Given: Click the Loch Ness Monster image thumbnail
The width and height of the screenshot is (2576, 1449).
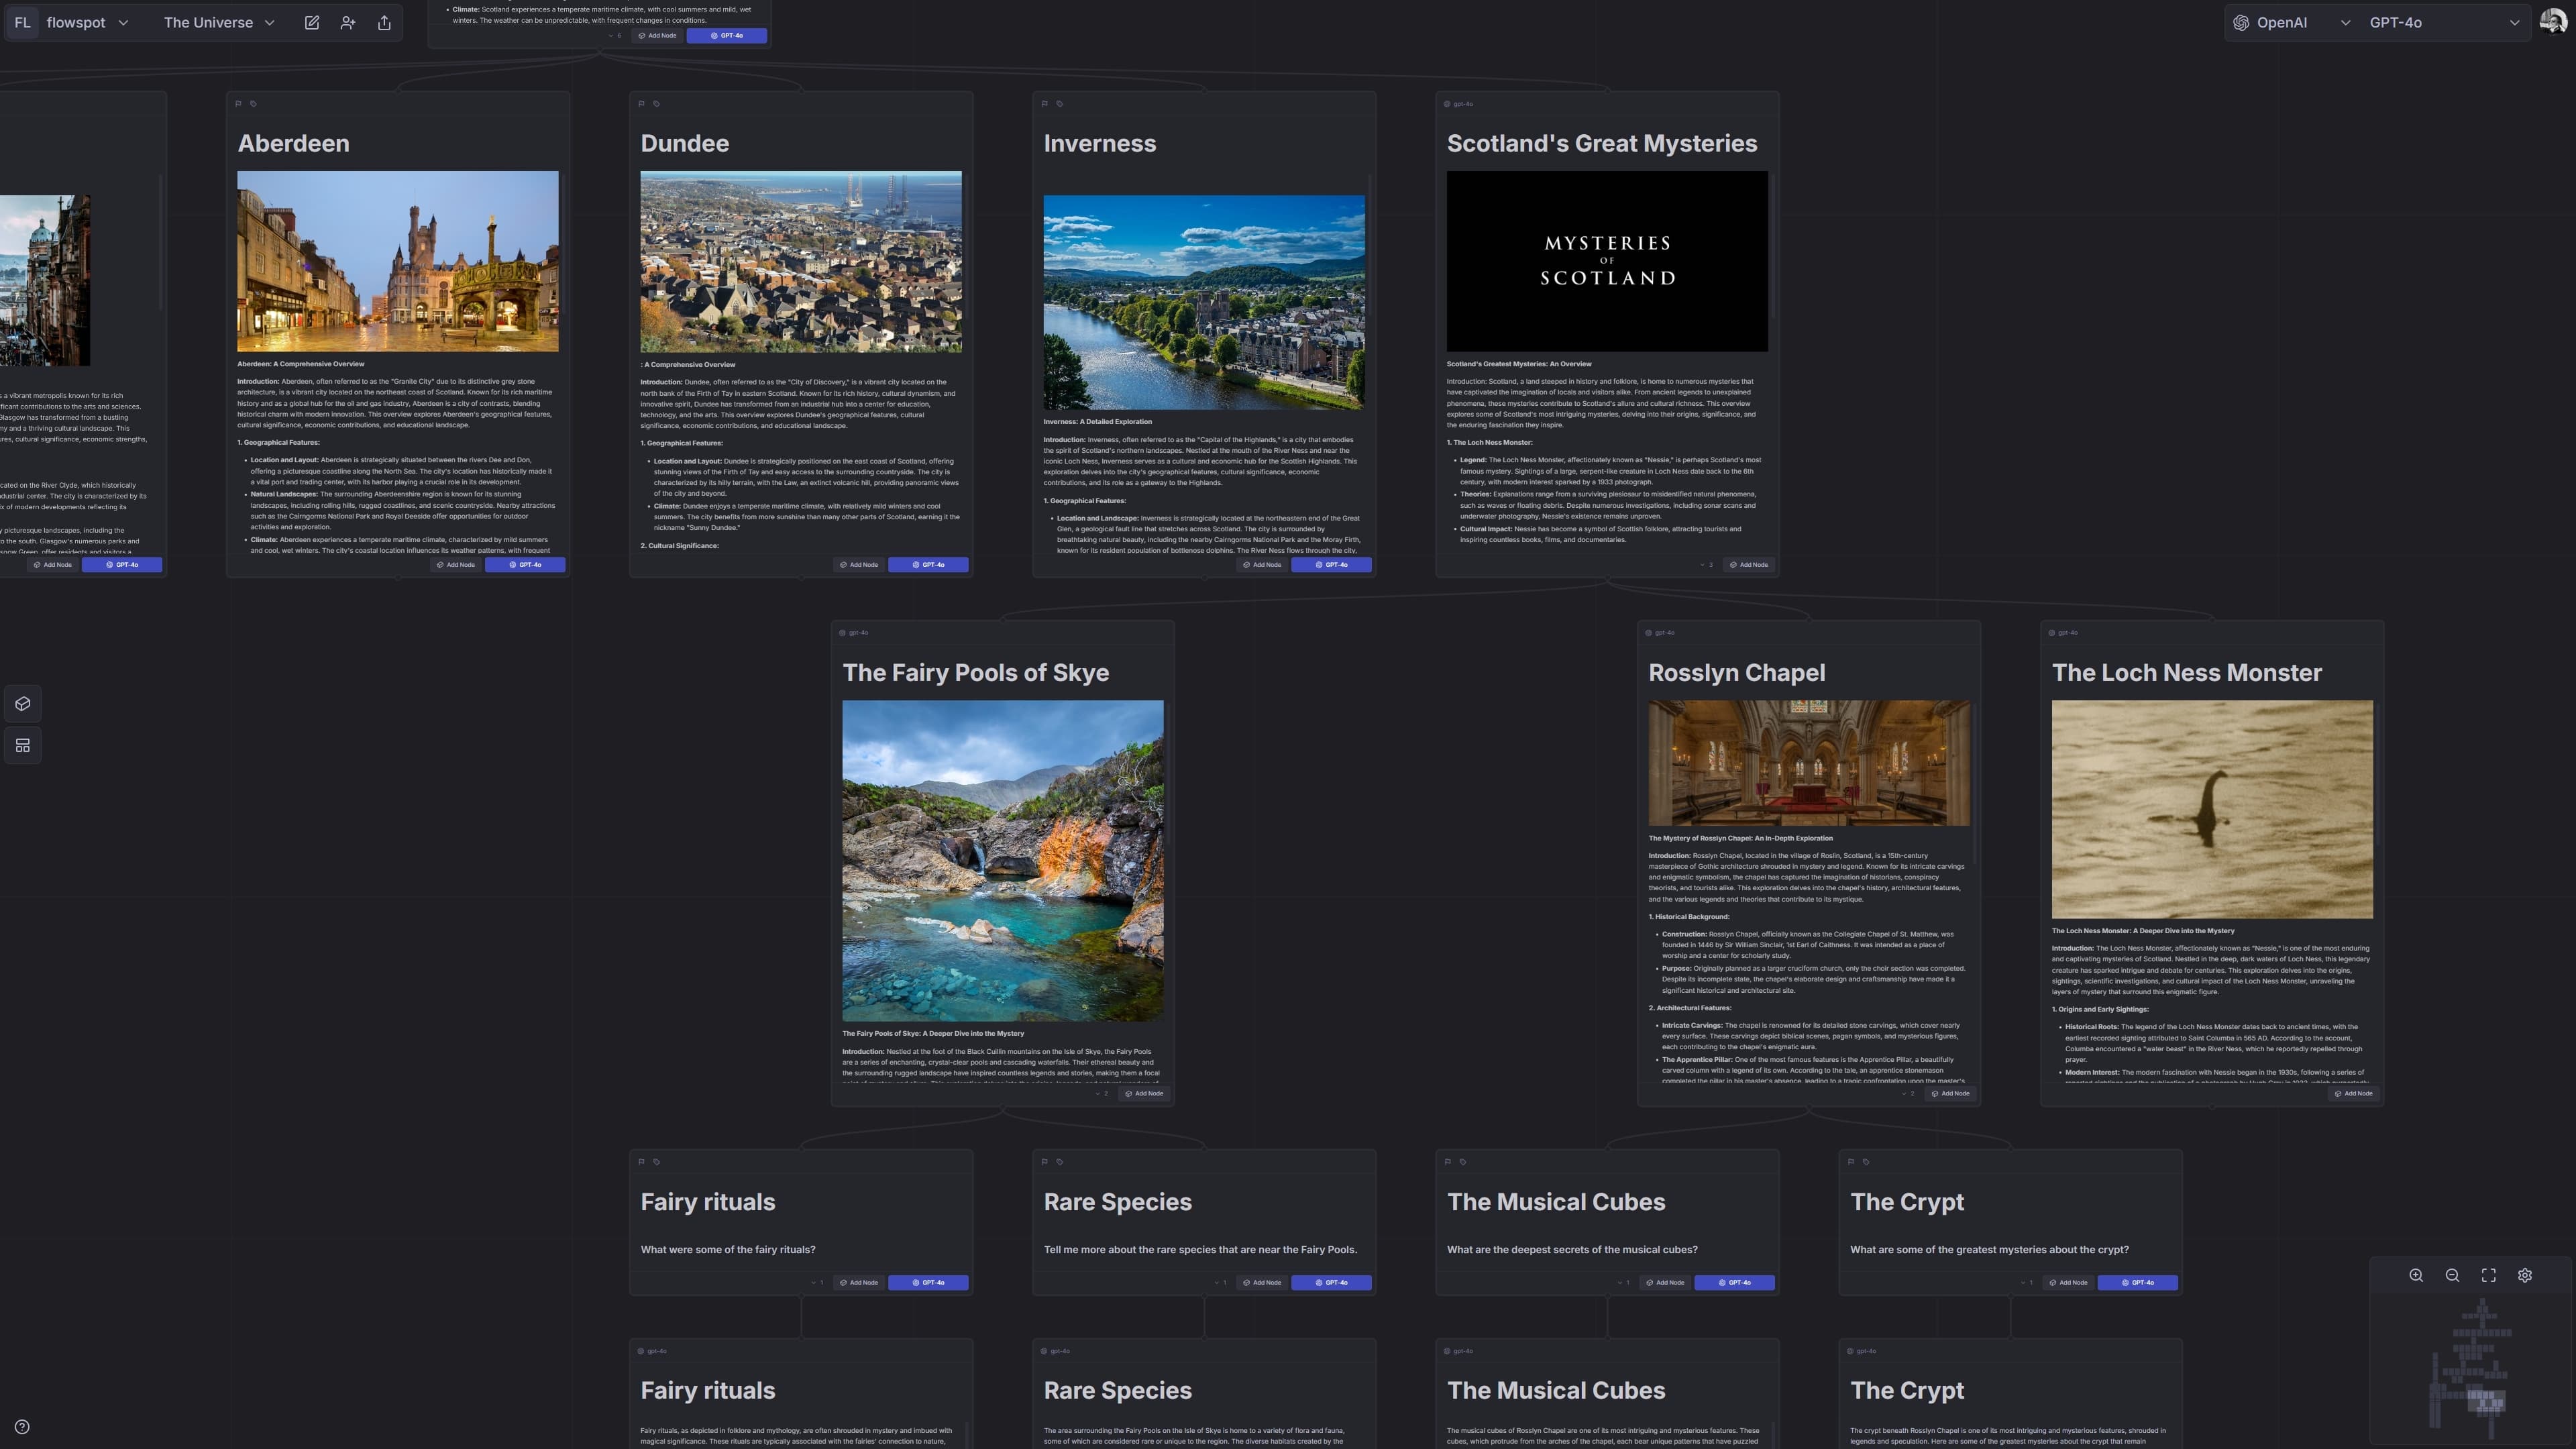Looking at the screenshot, I should pyautogui.click(x=2211, y=809).
